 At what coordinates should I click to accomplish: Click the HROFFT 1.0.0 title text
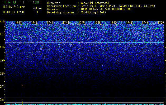tap(21, 2)
